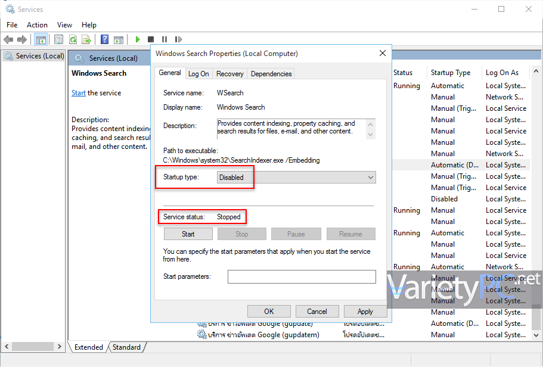
Task: Click the Start button in the properties dialog
Action: coord(188,234)
